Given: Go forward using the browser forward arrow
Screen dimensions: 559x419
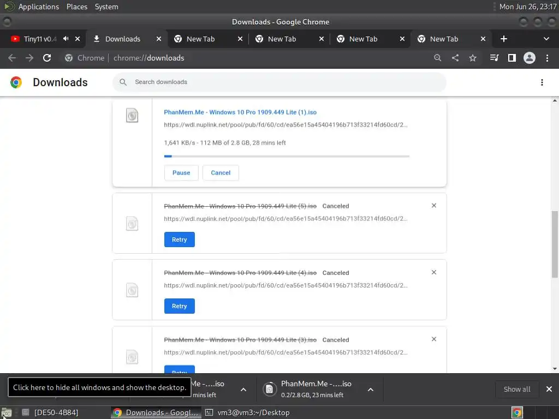Looking at the screenshot, I should (29, 58).
